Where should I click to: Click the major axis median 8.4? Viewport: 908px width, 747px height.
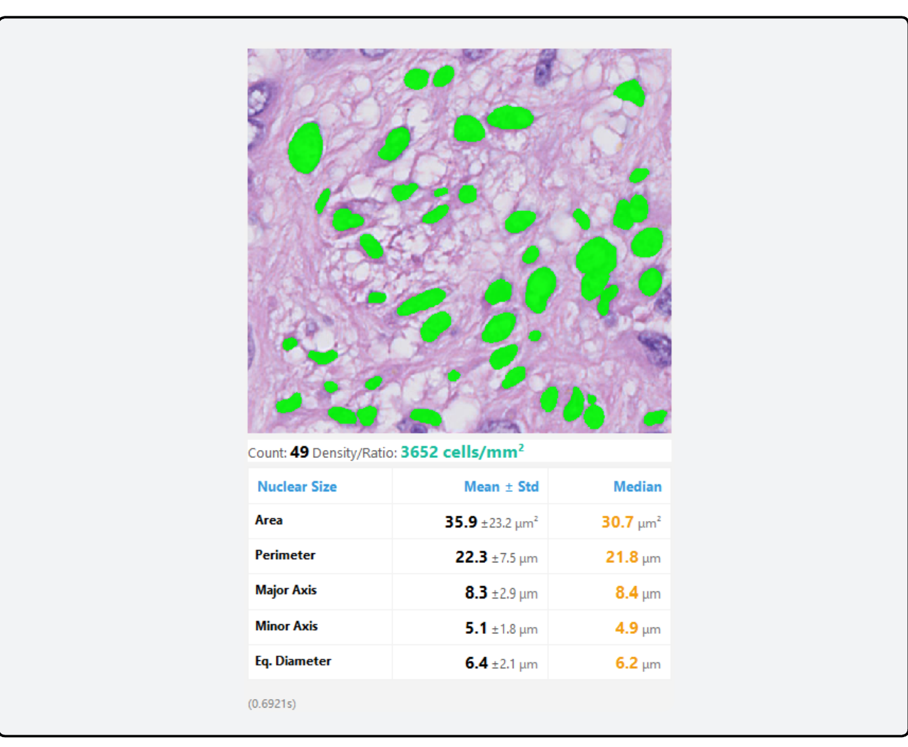point(626,593)
